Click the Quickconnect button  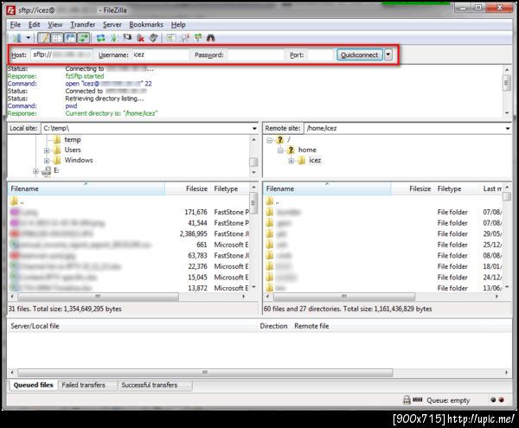point(360,55)
